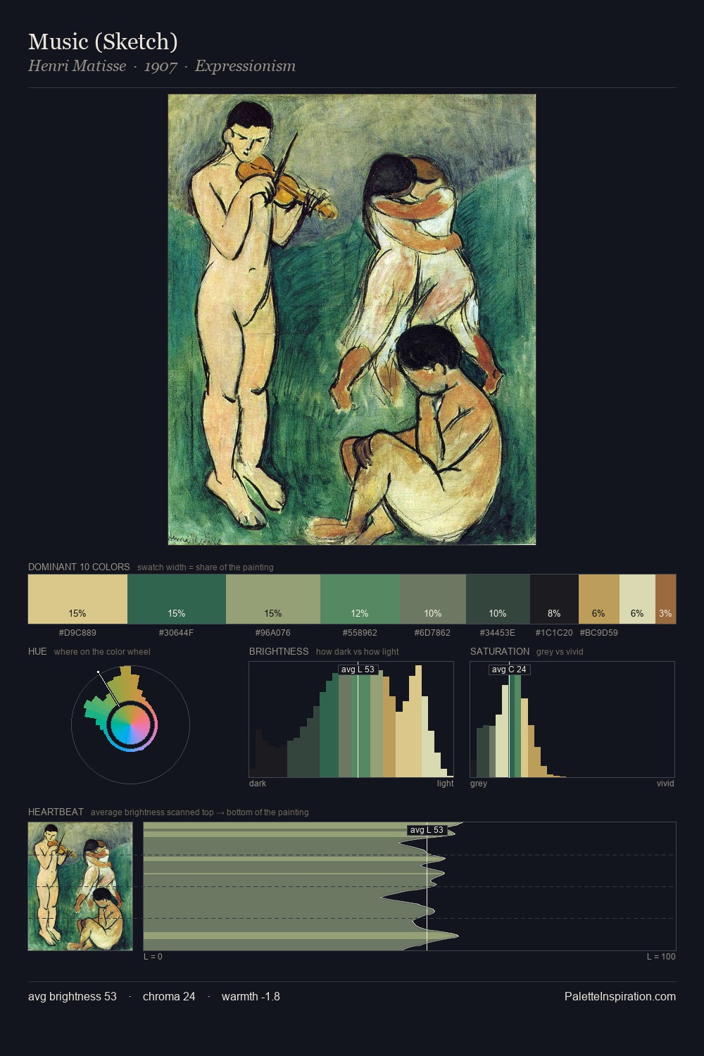
Task: Click the 'L = 0' heartbeat axis label
Action: click(x=153, y=957)
